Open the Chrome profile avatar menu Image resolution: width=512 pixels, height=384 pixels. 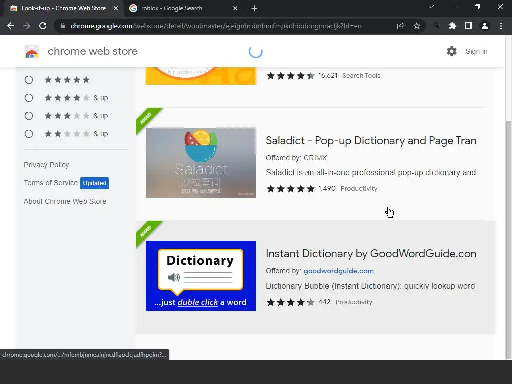click(485, 26)
